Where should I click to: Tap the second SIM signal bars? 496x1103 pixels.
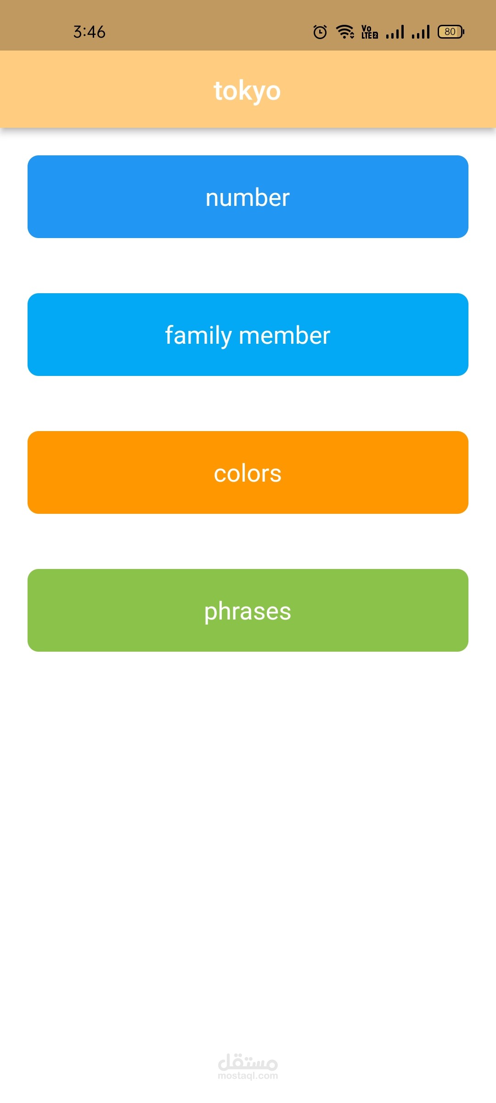click(421, 32)
